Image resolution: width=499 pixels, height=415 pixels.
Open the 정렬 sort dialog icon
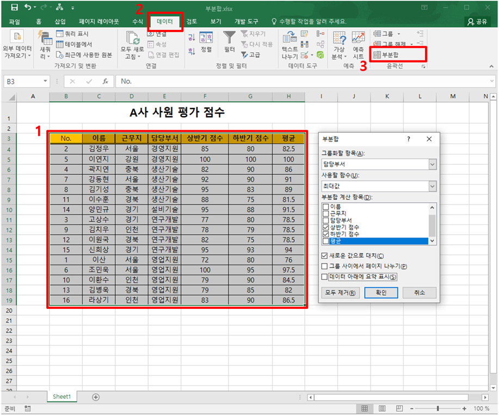coord(206,38)
